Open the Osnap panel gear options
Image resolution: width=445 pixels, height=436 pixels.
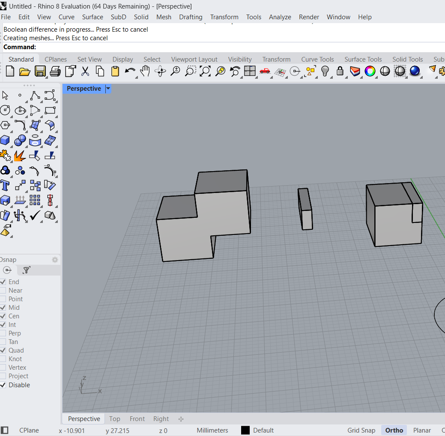click(x=55, y=260)
